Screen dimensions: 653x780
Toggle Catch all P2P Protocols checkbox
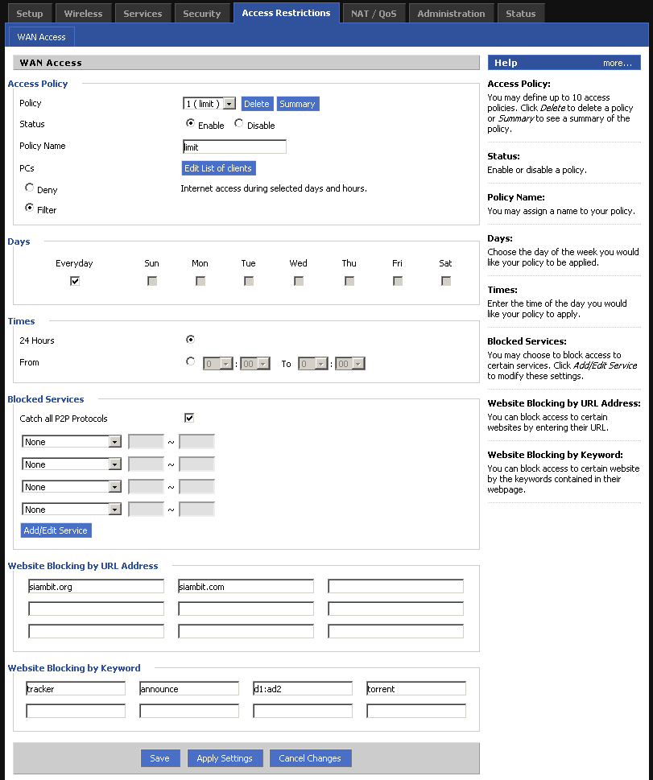[x=189, y=418]
